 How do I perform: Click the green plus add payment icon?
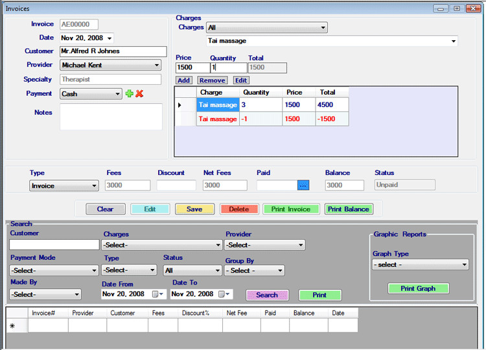coord(129,93)
